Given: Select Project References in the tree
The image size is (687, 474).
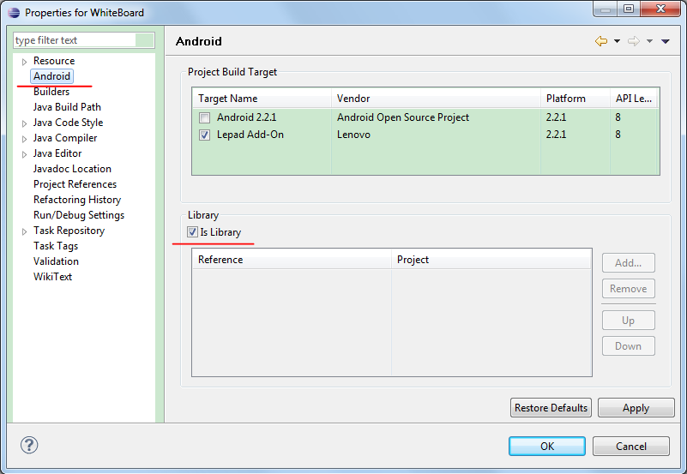Looking at the screenshot, I should click(x=75, y=183).
